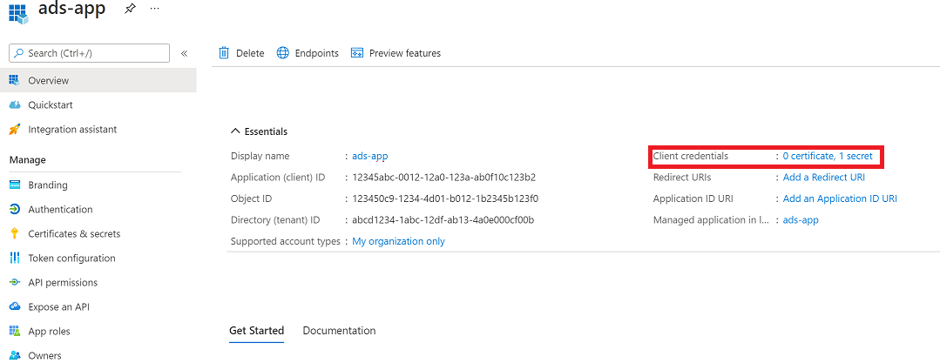Click the Endpoints globe icon
940x363 pixels.
point(283,53)
